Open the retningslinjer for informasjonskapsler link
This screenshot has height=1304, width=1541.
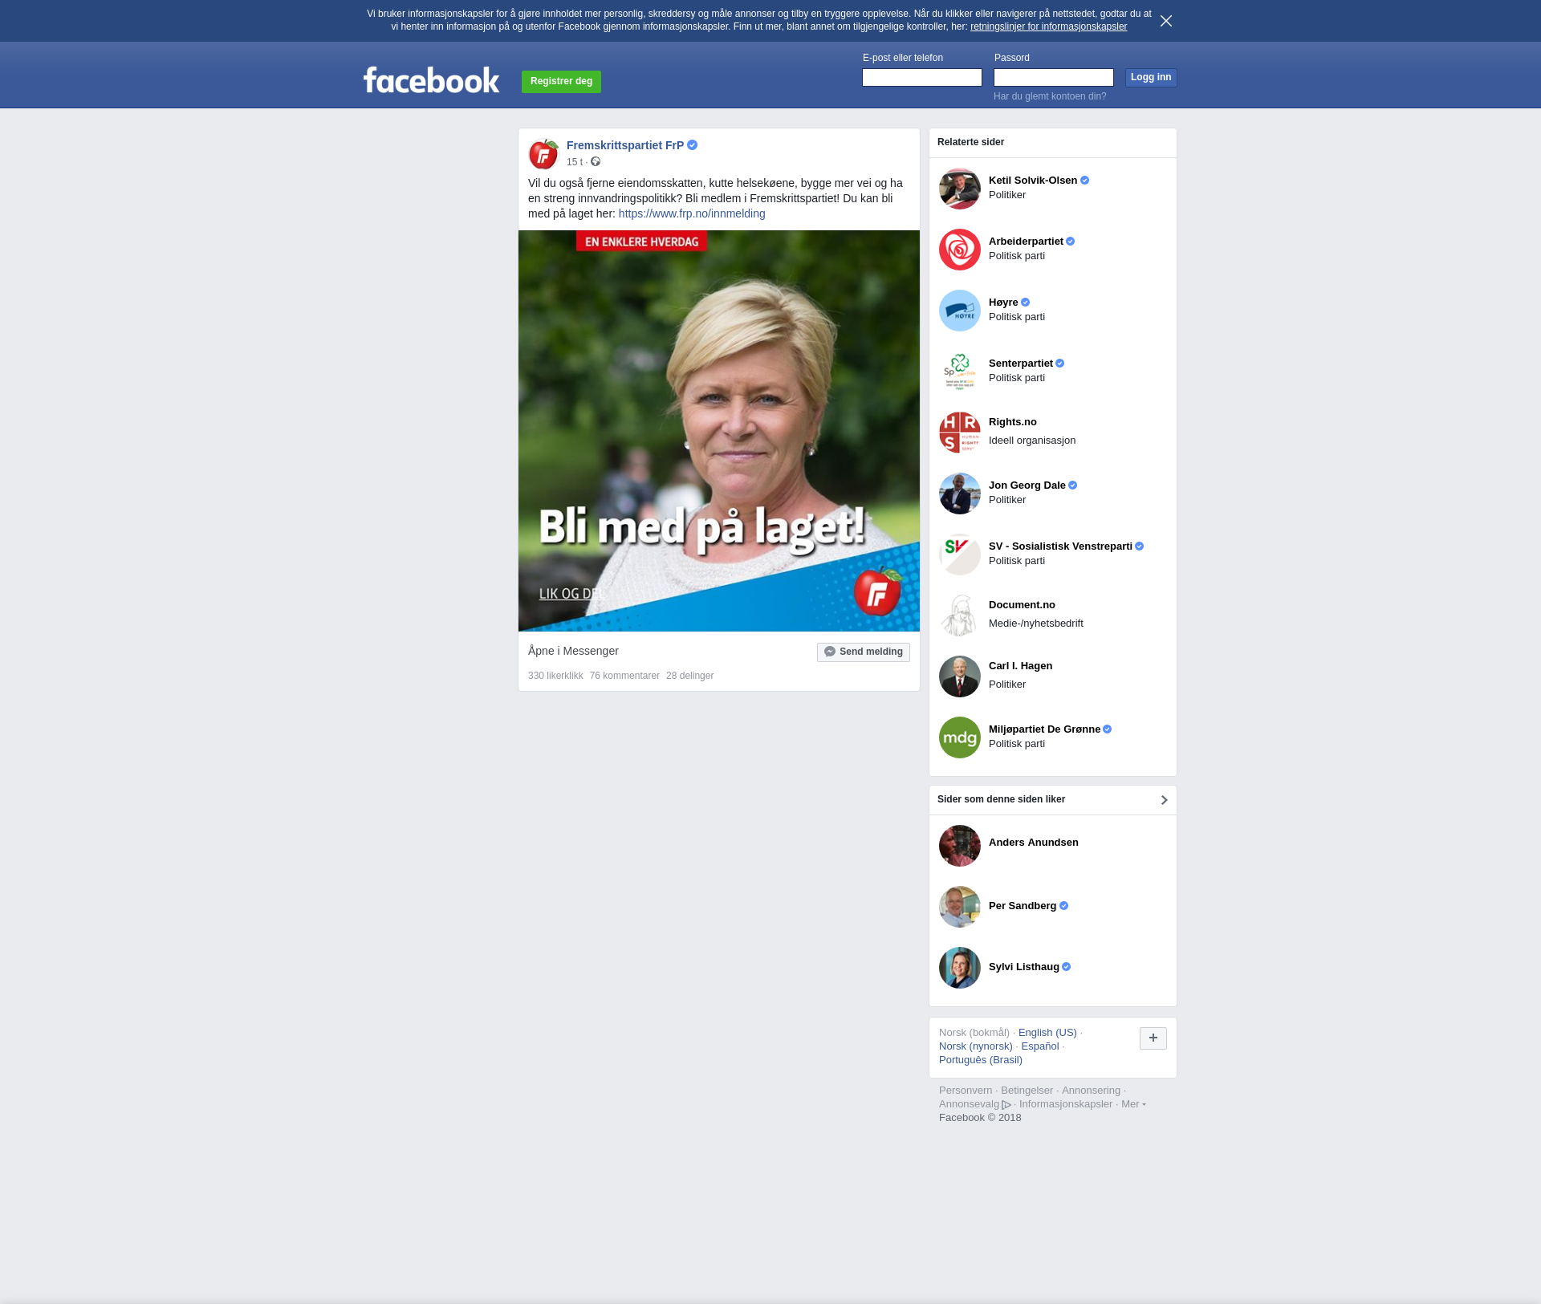[x=1048, y=26]
